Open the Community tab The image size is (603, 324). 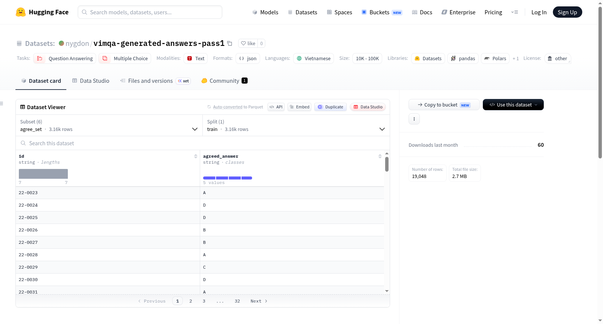point(224,81)
